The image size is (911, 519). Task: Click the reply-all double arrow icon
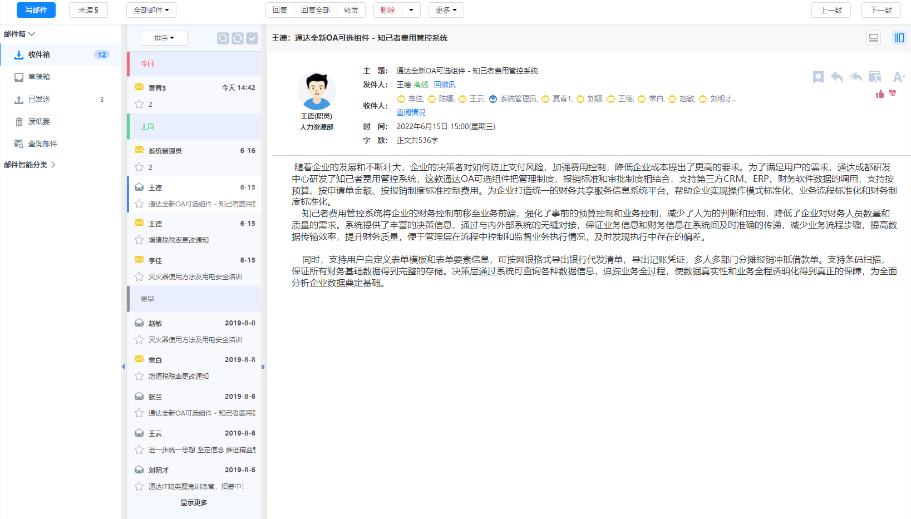coord(855,77)
